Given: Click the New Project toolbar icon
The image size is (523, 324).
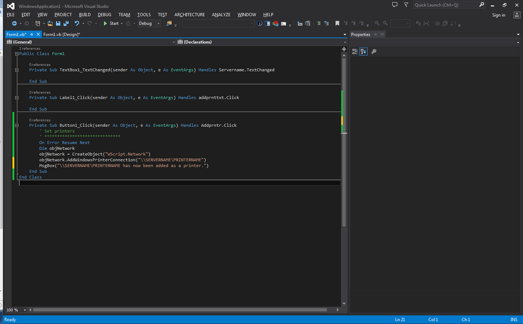Looking at the screenshot, I should (x=38, y=23).
